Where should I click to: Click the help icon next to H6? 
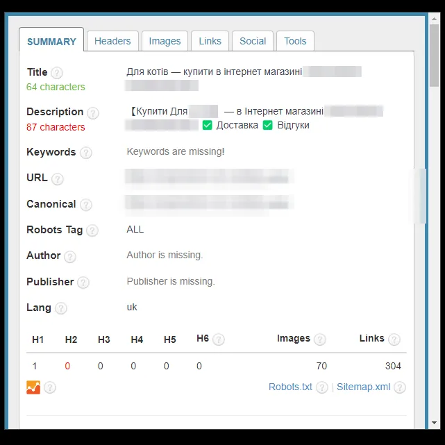tap(219, 339)
